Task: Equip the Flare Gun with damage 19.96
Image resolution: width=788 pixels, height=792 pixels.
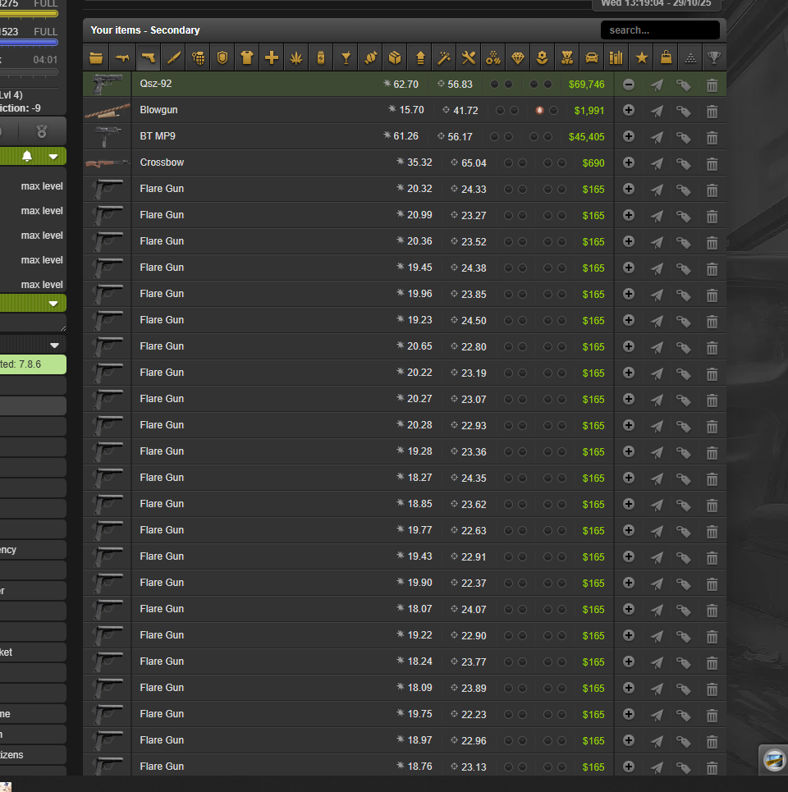Action: point(629,294)
